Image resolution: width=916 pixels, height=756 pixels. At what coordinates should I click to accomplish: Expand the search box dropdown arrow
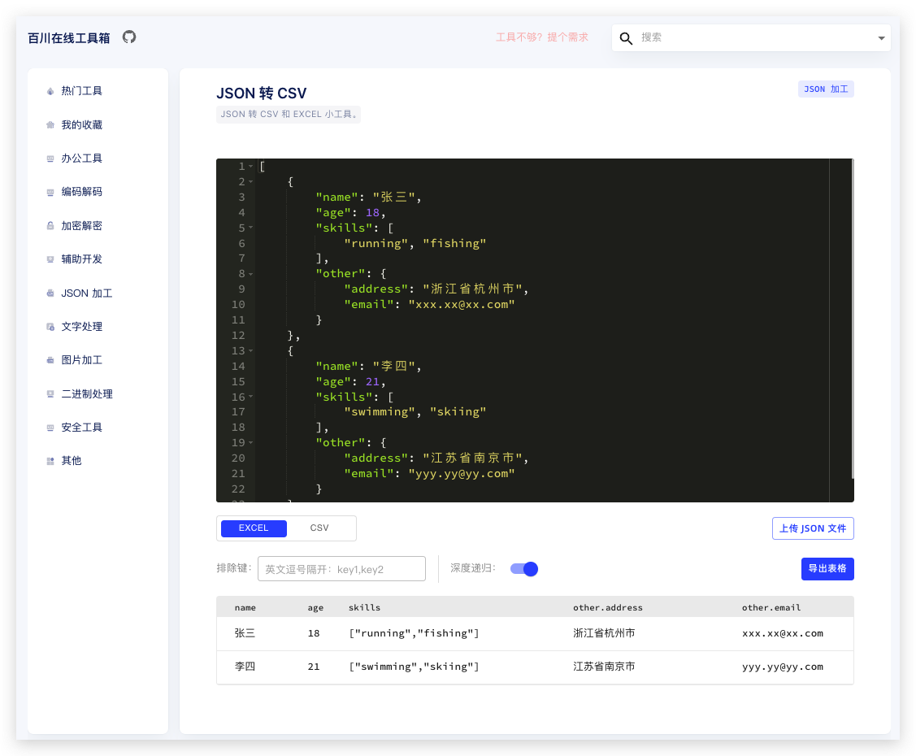[881, 38]
